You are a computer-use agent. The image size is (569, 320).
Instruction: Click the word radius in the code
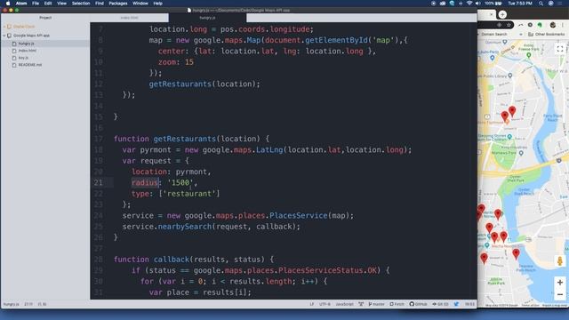tap(145, 182)
